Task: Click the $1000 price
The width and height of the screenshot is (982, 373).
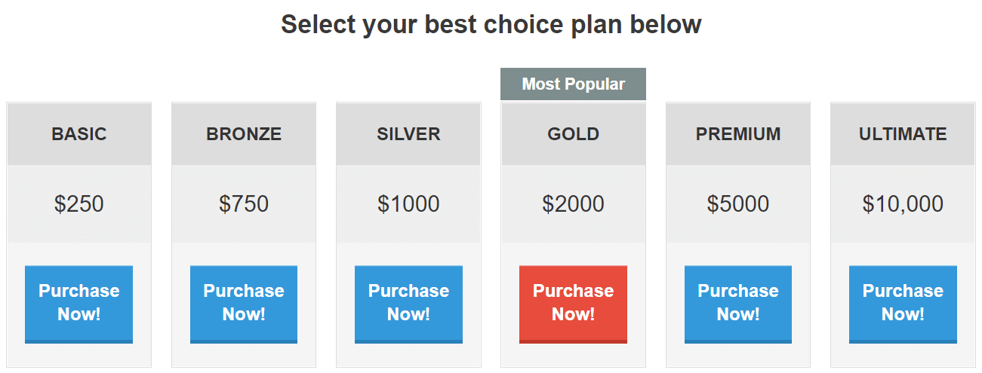Action: [408, 204]
